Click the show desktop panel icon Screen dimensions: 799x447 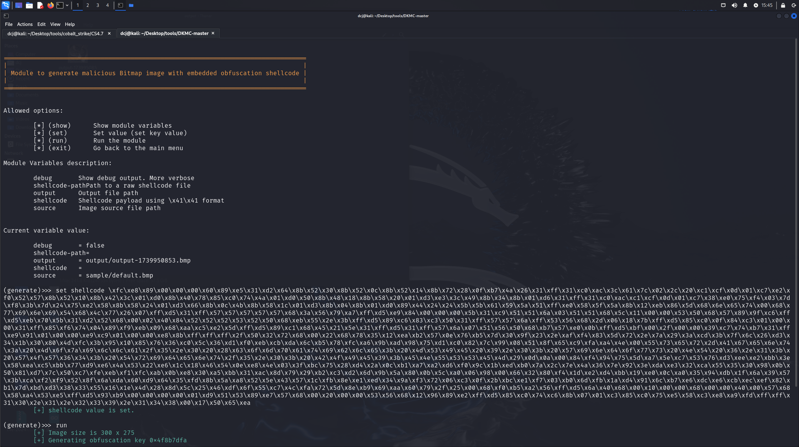[x=19, y=5]
